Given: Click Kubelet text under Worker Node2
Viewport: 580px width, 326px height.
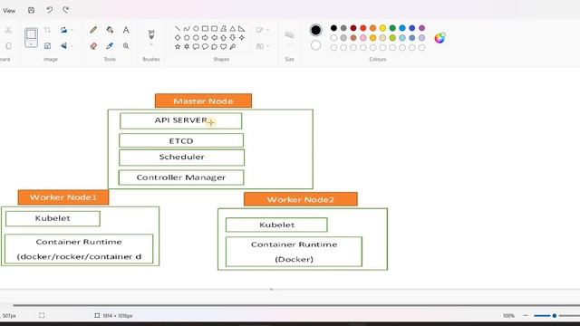Looking at the screenshot, I should click(x=276, y=225).
